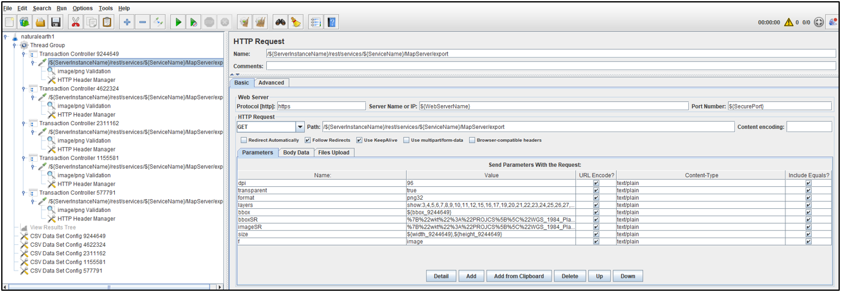Click the Clear results broom icon
This screenshot has width=841, height=292.
(x=244, y=23)
